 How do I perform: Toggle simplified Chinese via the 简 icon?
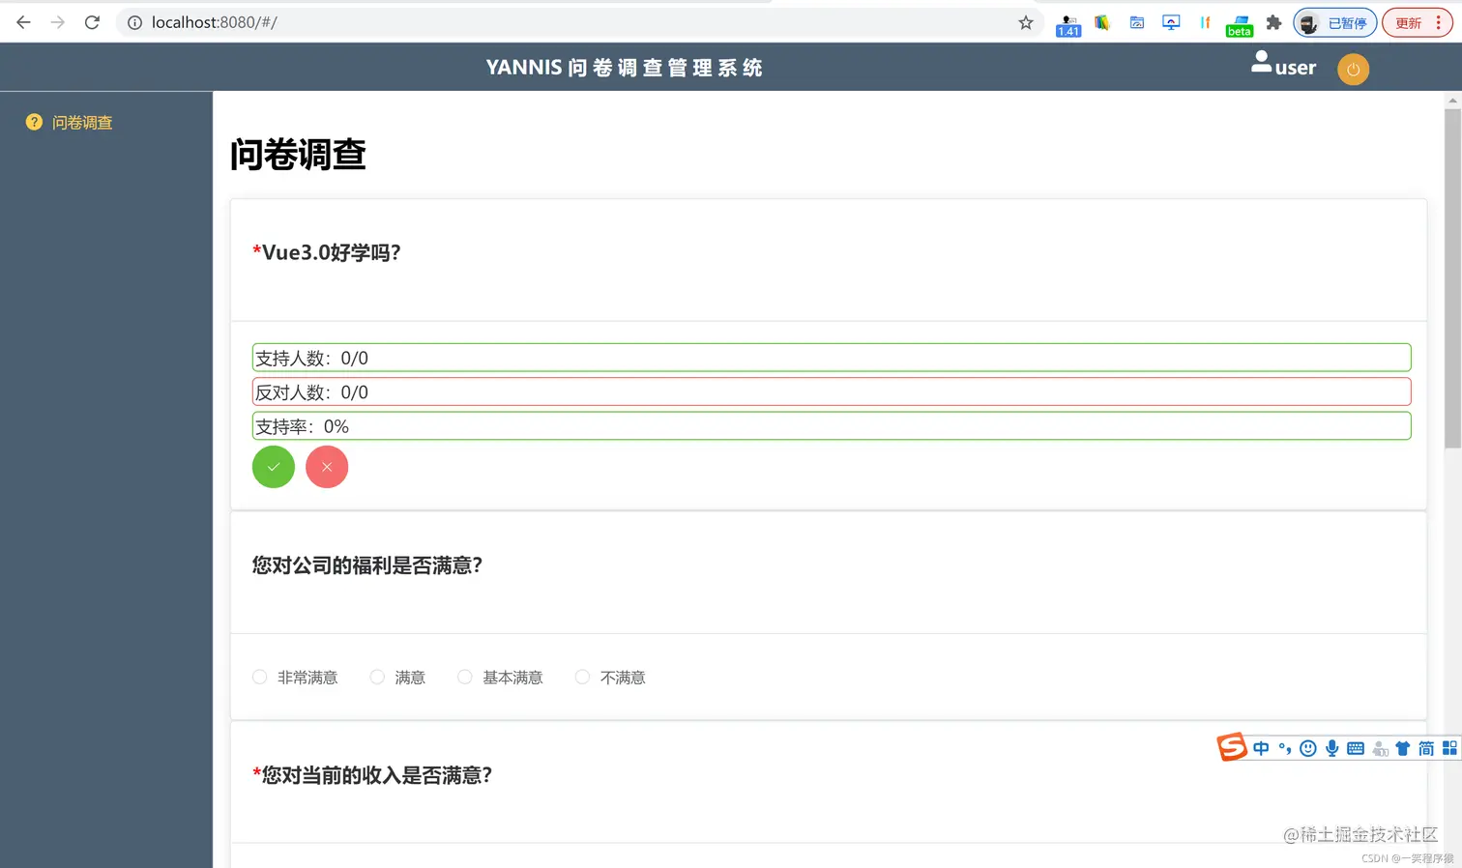[x=1426, y=747]
